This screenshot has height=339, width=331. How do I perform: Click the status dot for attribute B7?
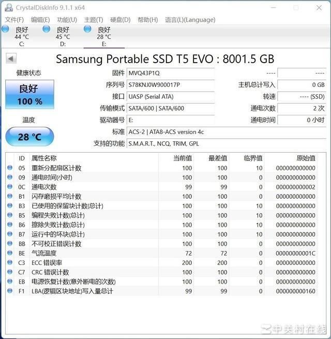point(10,234)
